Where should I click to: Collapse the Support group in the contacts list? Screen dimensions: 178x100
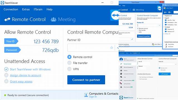pyautogui.click(x=164, y=18)
